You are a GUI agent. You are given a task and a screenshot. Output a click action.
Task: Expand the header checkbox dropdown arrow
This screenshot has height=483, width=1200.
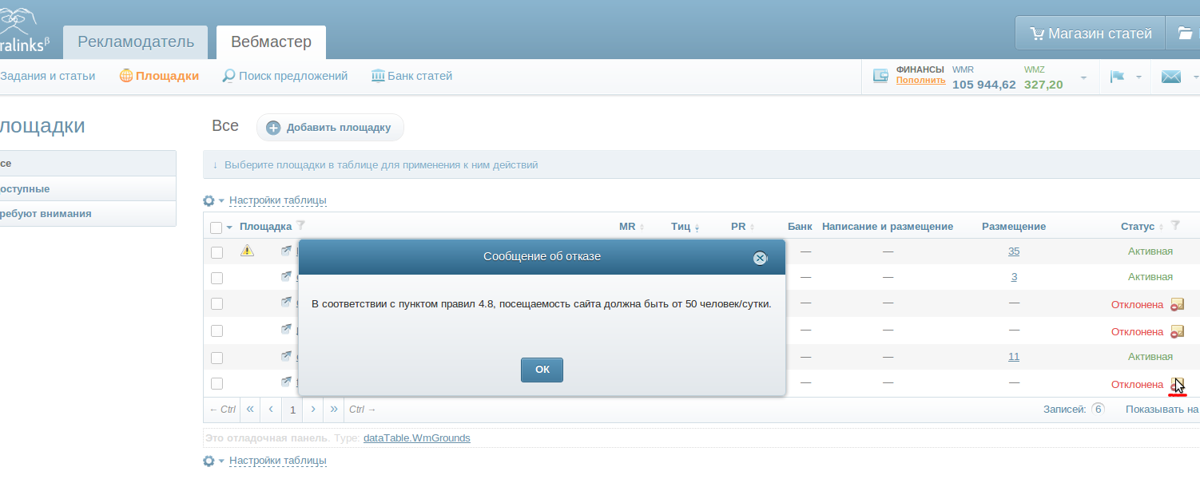[229, 228]
